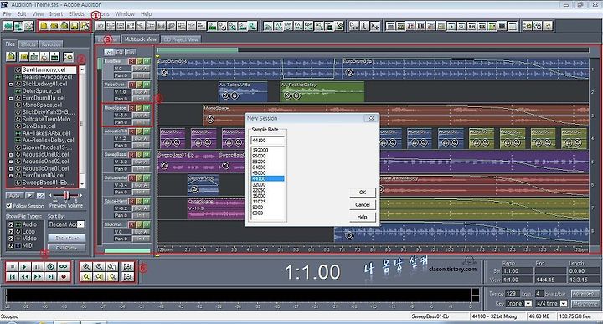Screen dimensions: 603x324
Task: Expand the EuroDrum01a.cel file entry
Action: click(11, 99)
